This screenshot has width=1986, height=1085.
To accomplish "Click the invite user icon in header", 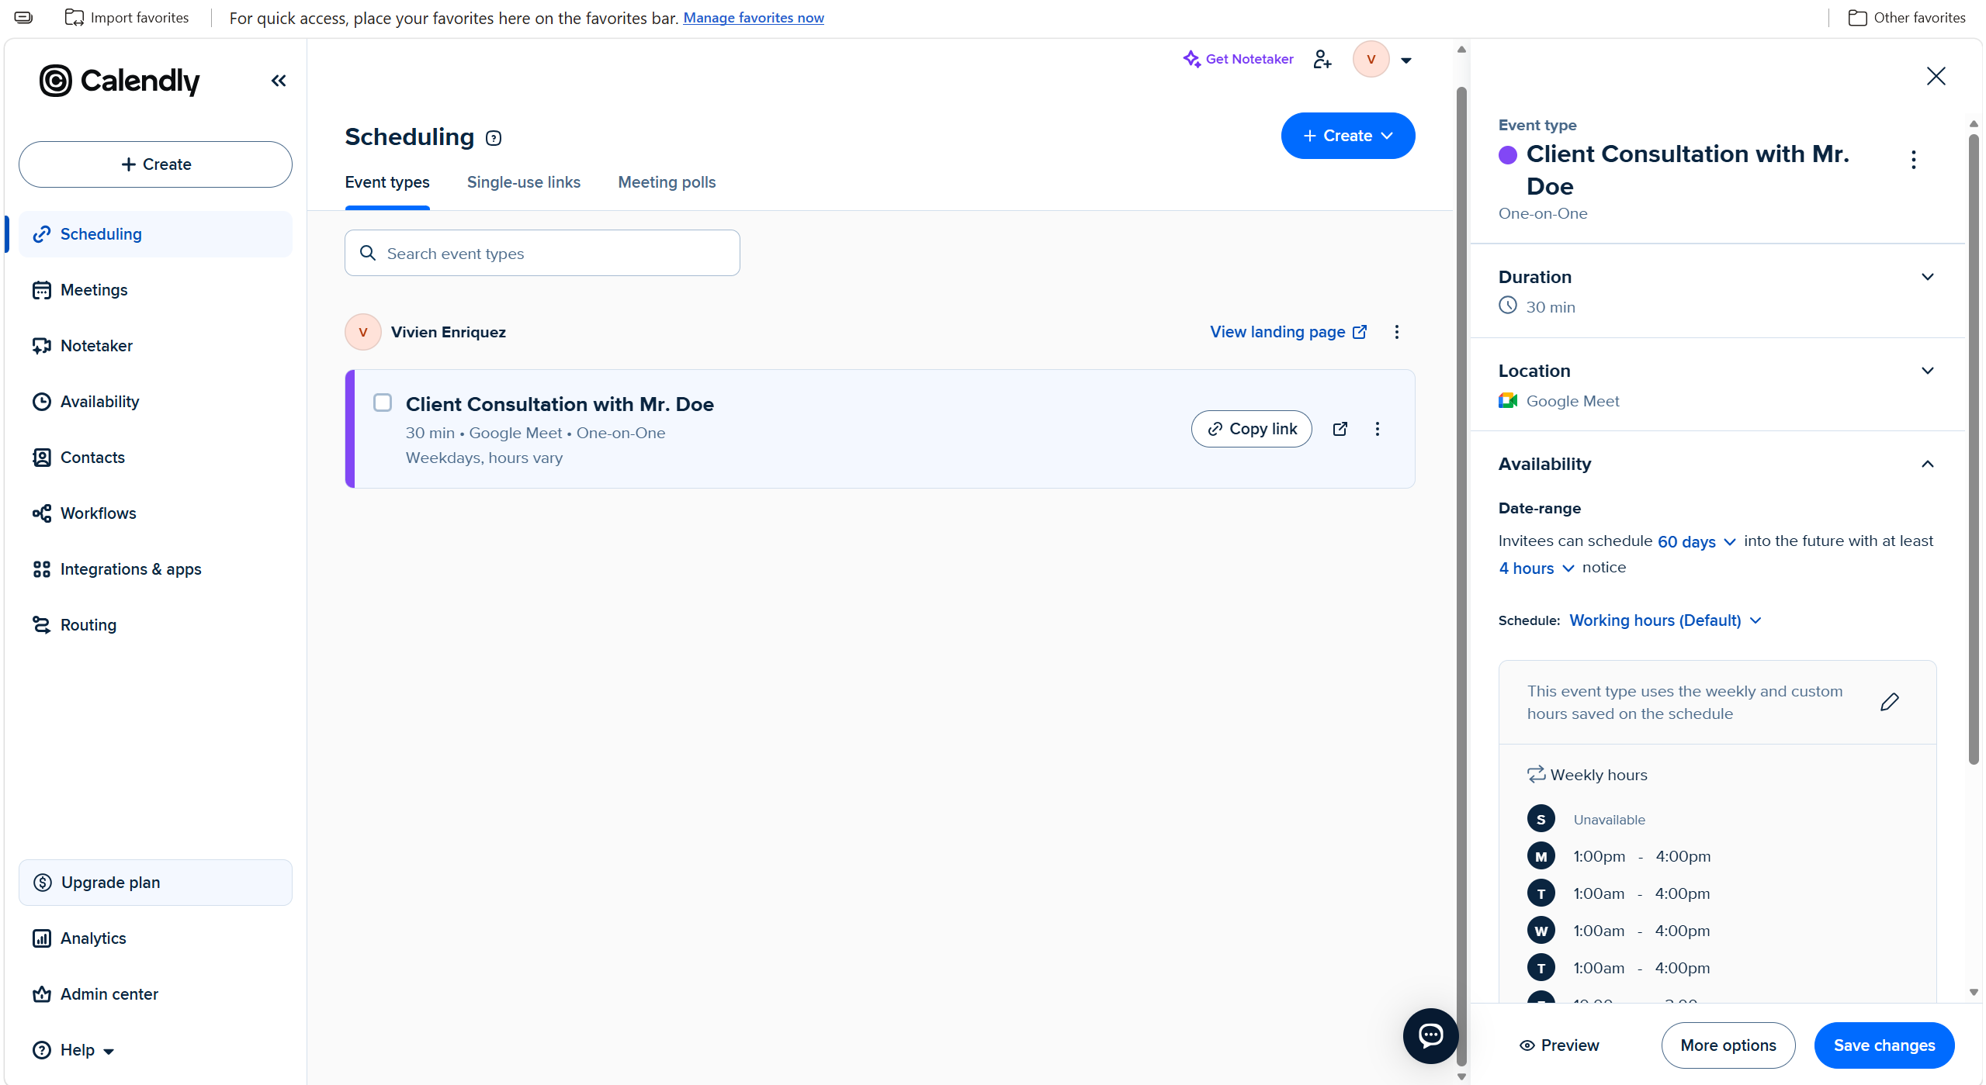I will (x=1322, y=60).
